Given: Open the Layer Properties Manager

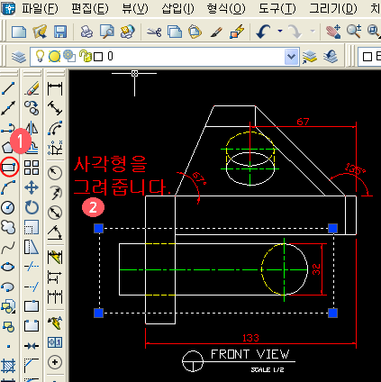Looking at the screenshot, I should coord(19,57).
